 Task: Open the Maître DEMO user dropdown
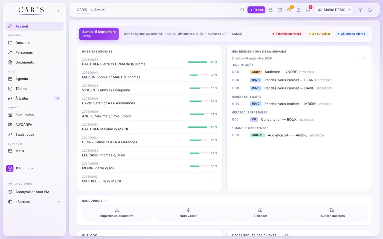point(334,10)
